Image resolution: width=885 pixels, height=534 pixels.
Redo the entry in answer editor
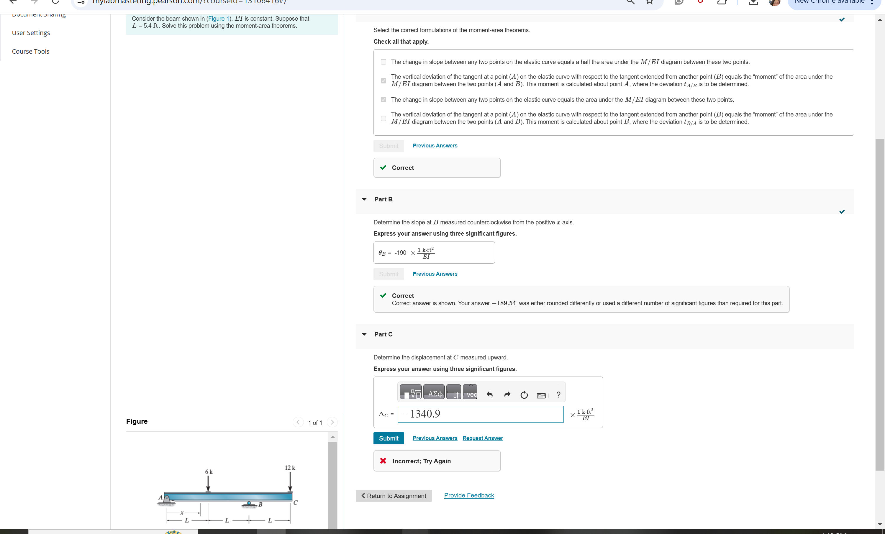[x=507, y=395]
